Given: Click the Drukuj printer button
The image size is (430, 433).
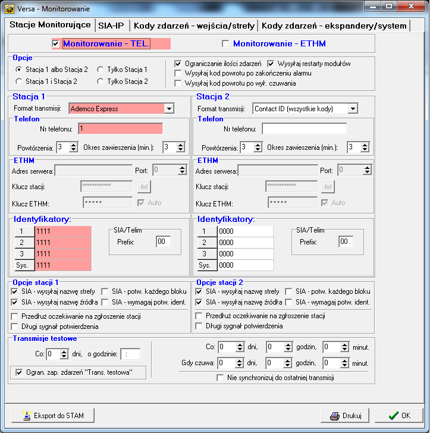Looking at the screenshot, I should click(x=345, y=416).
